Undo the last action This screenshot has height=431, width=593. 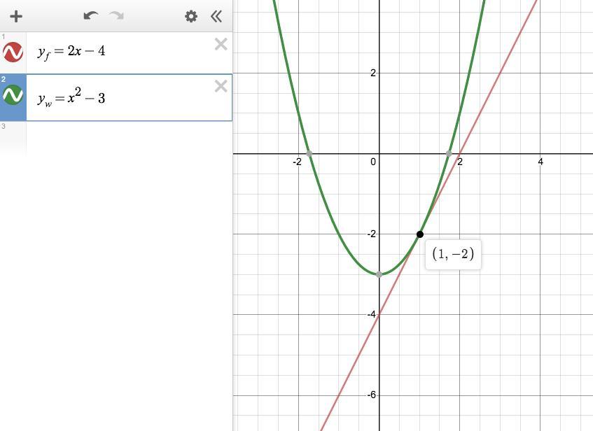[91, 16]
